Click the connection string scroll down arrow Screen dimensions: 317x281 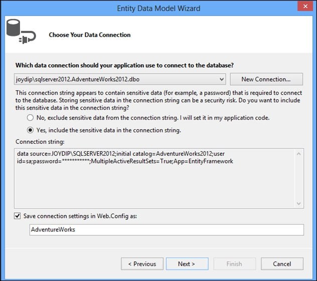pyautogui.click(x=299, y=203)
